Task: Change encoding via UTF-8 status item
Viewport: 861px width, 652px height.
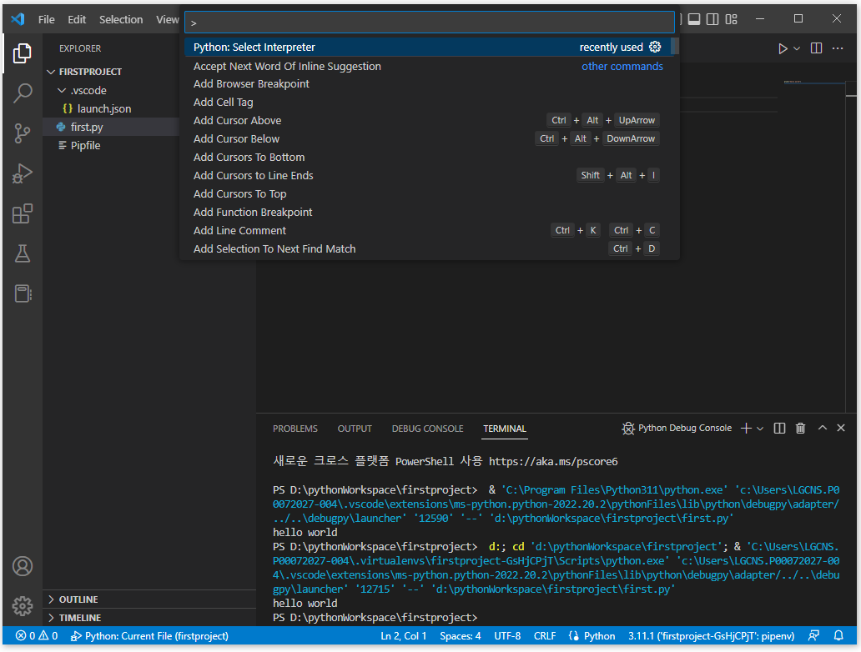Action: pyautogui.click(x=506, y=635)
